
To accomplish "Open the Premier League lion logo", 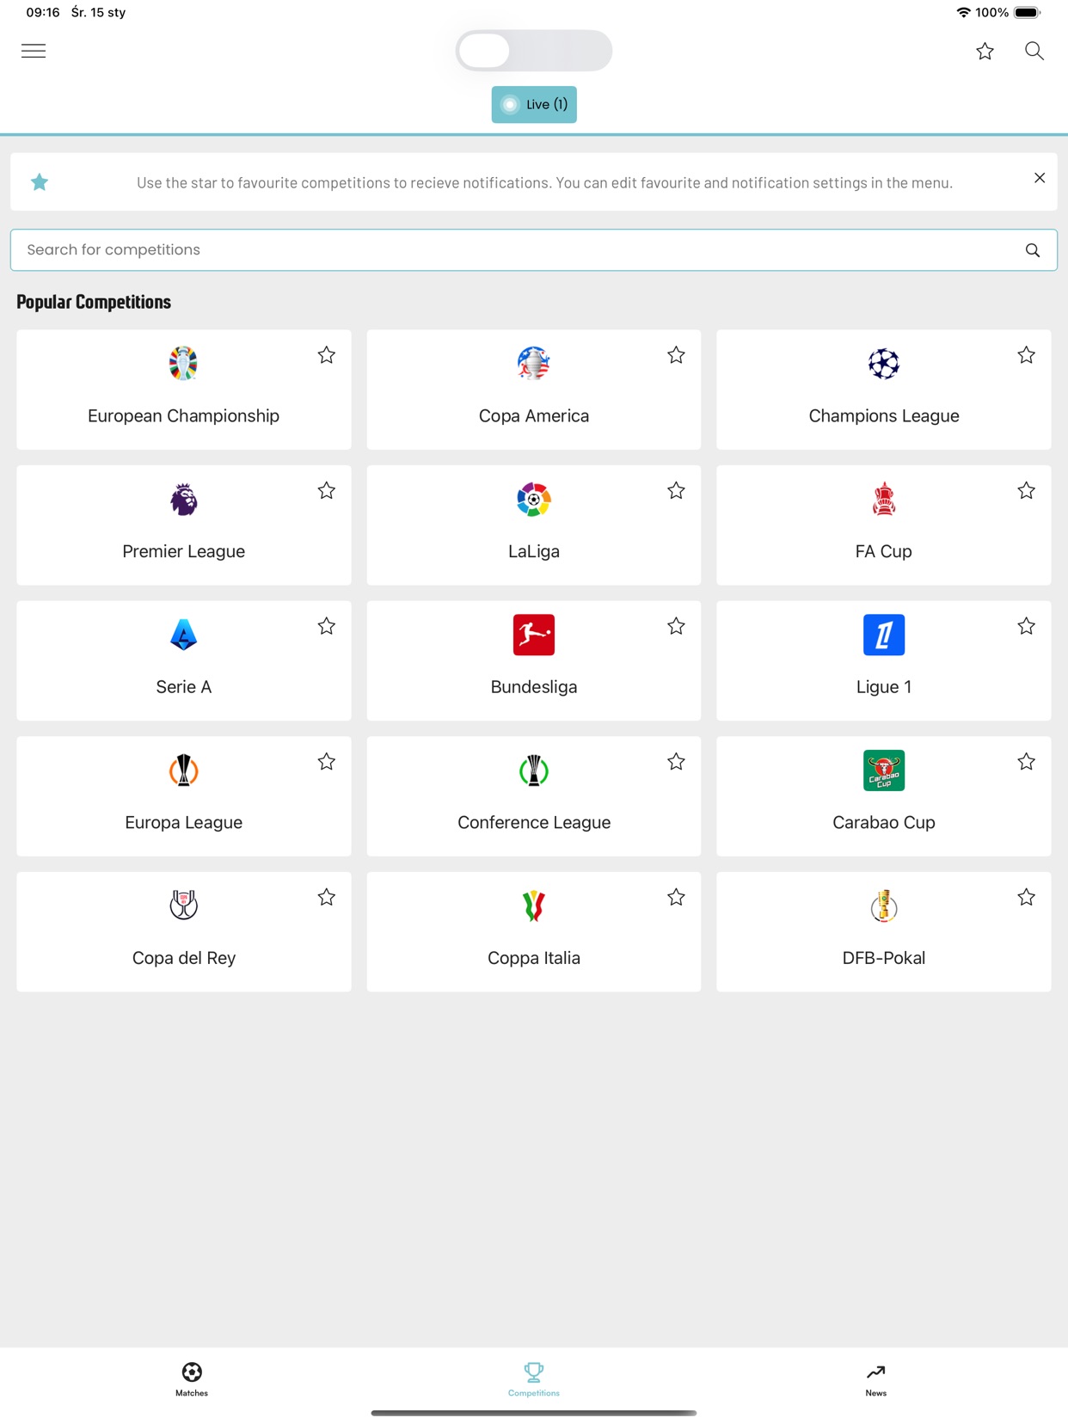I will pyautogui.click(x=183, y=500).
